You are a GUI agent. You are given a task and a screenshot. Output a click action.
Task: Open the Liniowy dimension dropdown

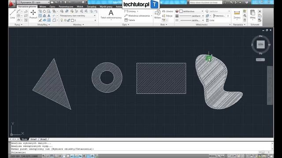click(138, 11)
